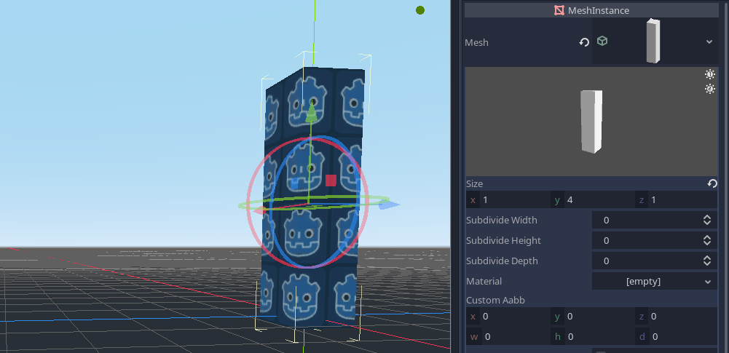Open the Material [empty] dropdown
The width and height of the screenshot is (729, 353).
pos(655,282)
